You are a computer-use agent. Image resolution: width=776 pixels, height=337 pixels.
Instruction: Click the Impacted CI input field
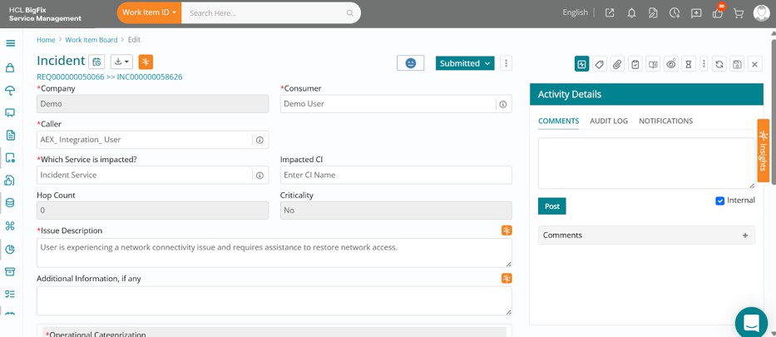click(x=396, y=176)
